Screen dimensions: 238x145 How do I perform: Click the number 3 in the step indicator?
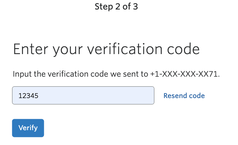135,7
